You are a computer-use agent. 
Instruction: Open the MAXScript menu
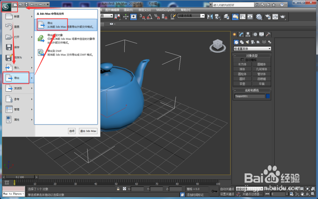166,10
